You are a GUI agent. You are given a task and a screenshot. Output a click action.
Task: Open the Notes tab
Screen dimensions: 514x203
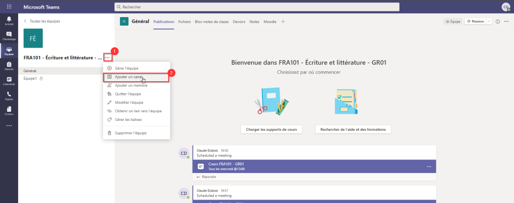(x=254, y=22)
